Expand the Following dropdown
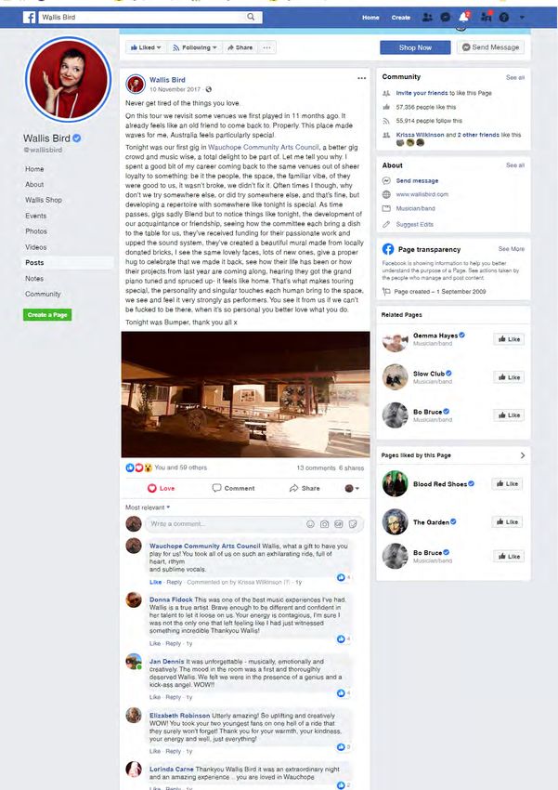The height and width of the screenshot is (790, 558). (194, 47)
